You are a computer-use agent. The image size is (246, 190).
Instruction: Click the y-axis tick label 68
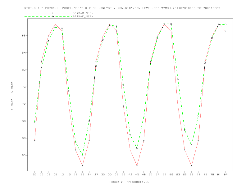[x=24, y=121]
